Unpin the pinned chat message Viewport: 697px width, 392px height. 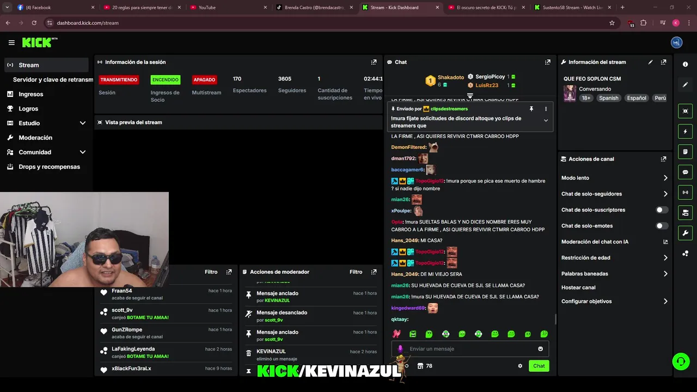tap(531, 109)
